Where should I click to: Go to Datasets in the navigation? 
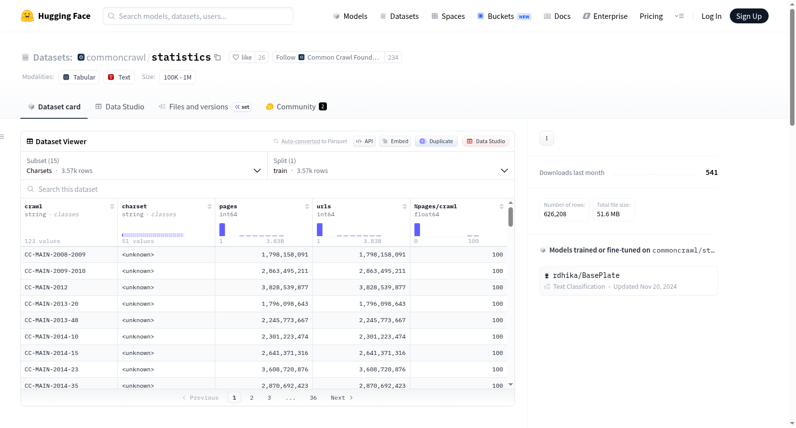click(x=399, y=16)
